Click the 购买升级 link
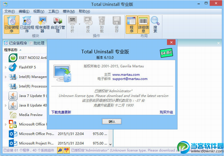 click(166, 112)
